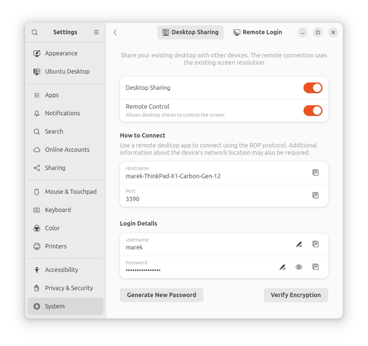
Task: Click the port value 3390
Action: tap(132, 199)
